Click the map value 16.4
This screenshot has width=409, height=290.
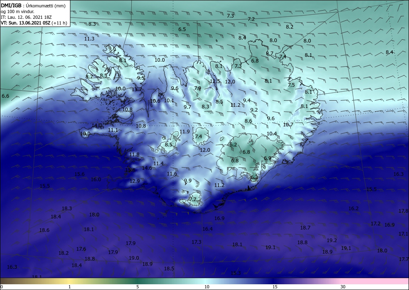tap(207, 229)
